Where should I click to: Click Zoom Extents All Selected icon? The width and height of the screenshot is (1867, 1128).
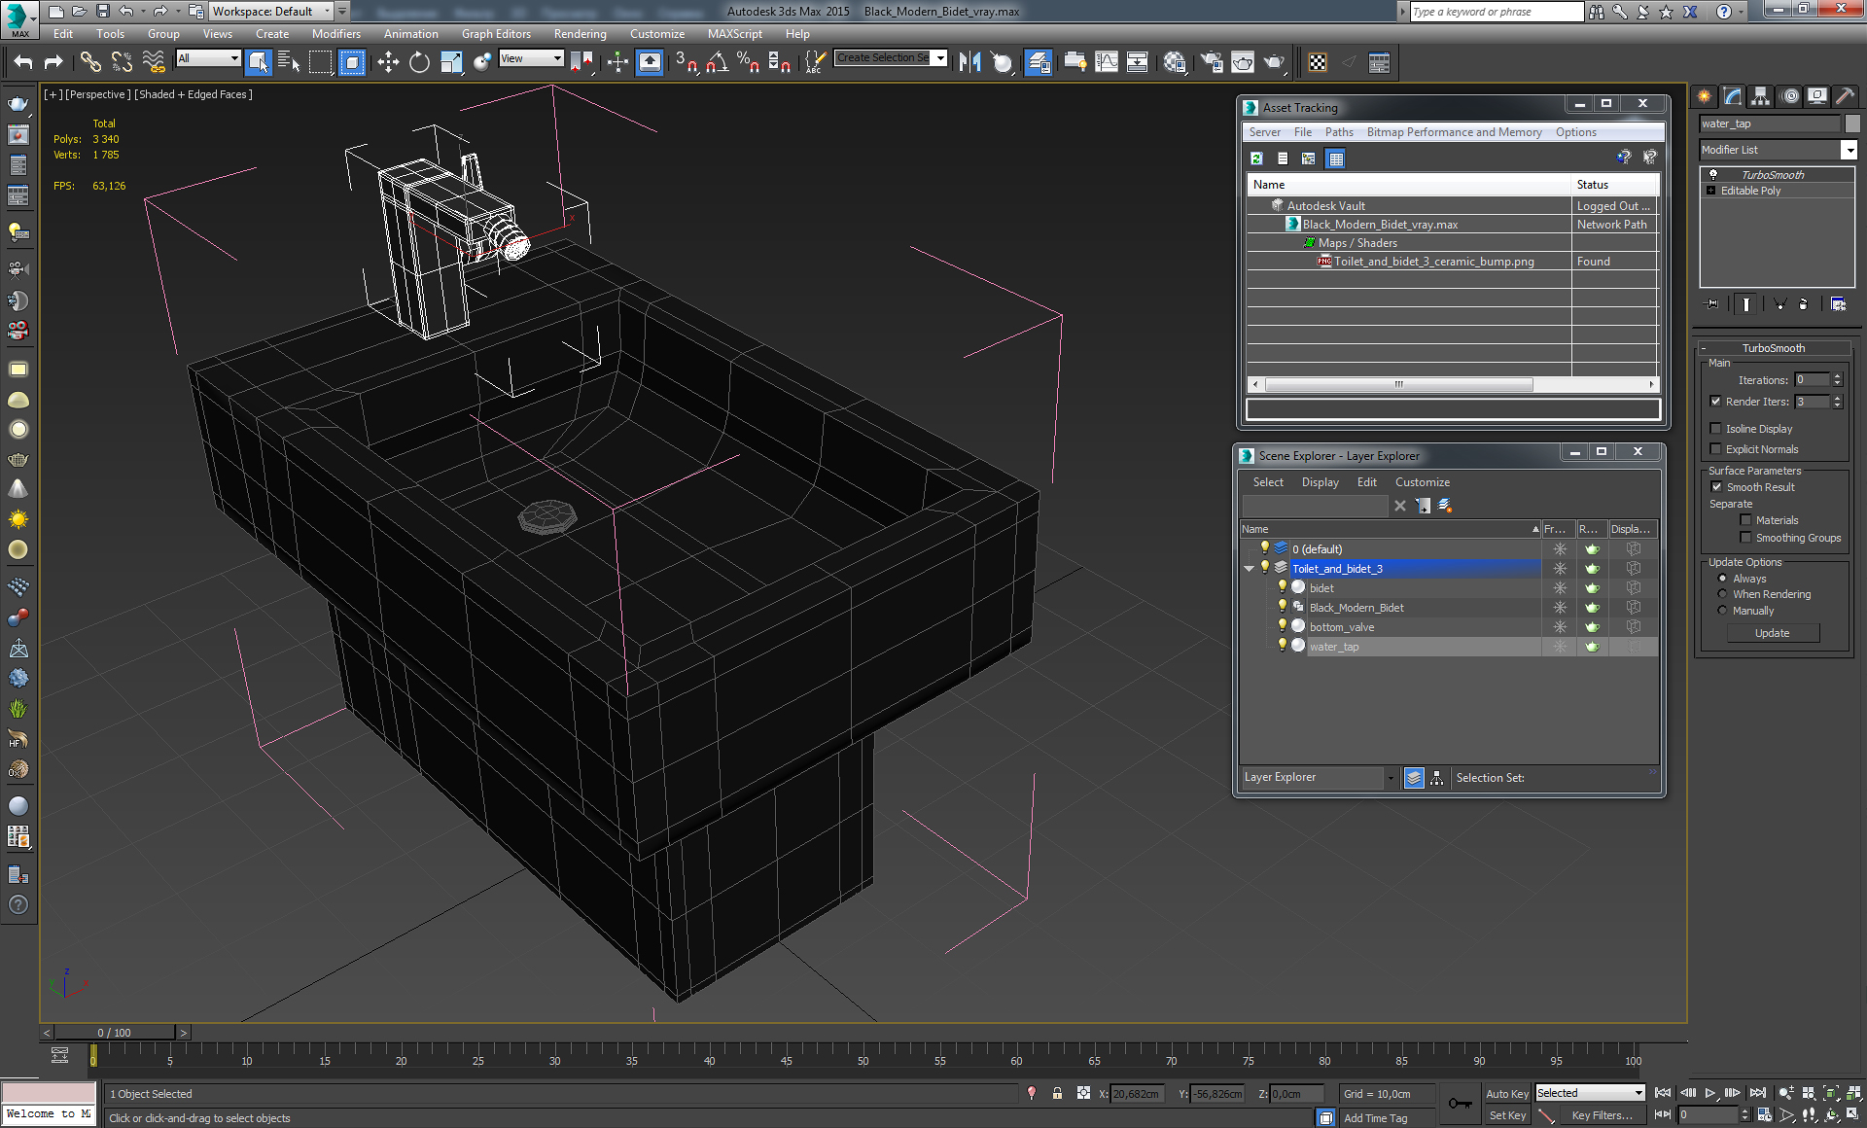click(1854, 1093)
